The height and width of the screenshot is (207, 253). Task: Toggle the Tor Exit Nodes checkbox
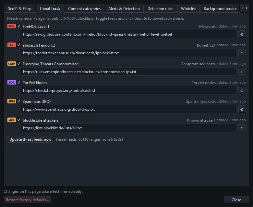click(x=19, y=82)
